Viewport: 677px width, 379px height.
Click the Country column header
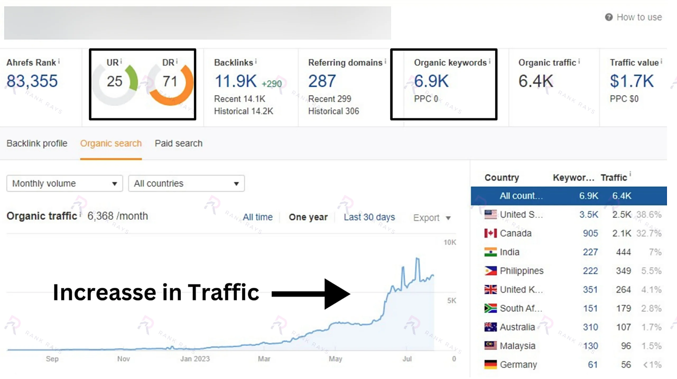pyautogui.click(x=502, y=178)
